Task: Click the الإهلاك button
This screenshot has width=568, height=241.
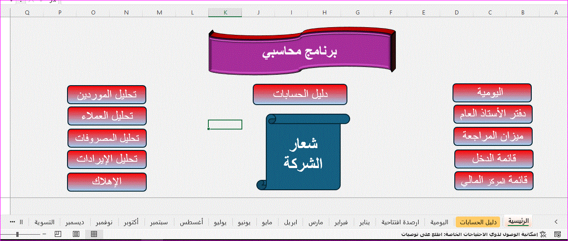Action: [x=107, y=182]
